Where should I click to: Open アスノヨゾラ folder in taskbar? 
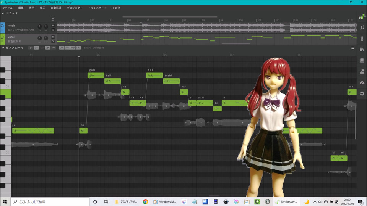coord(126,201)
